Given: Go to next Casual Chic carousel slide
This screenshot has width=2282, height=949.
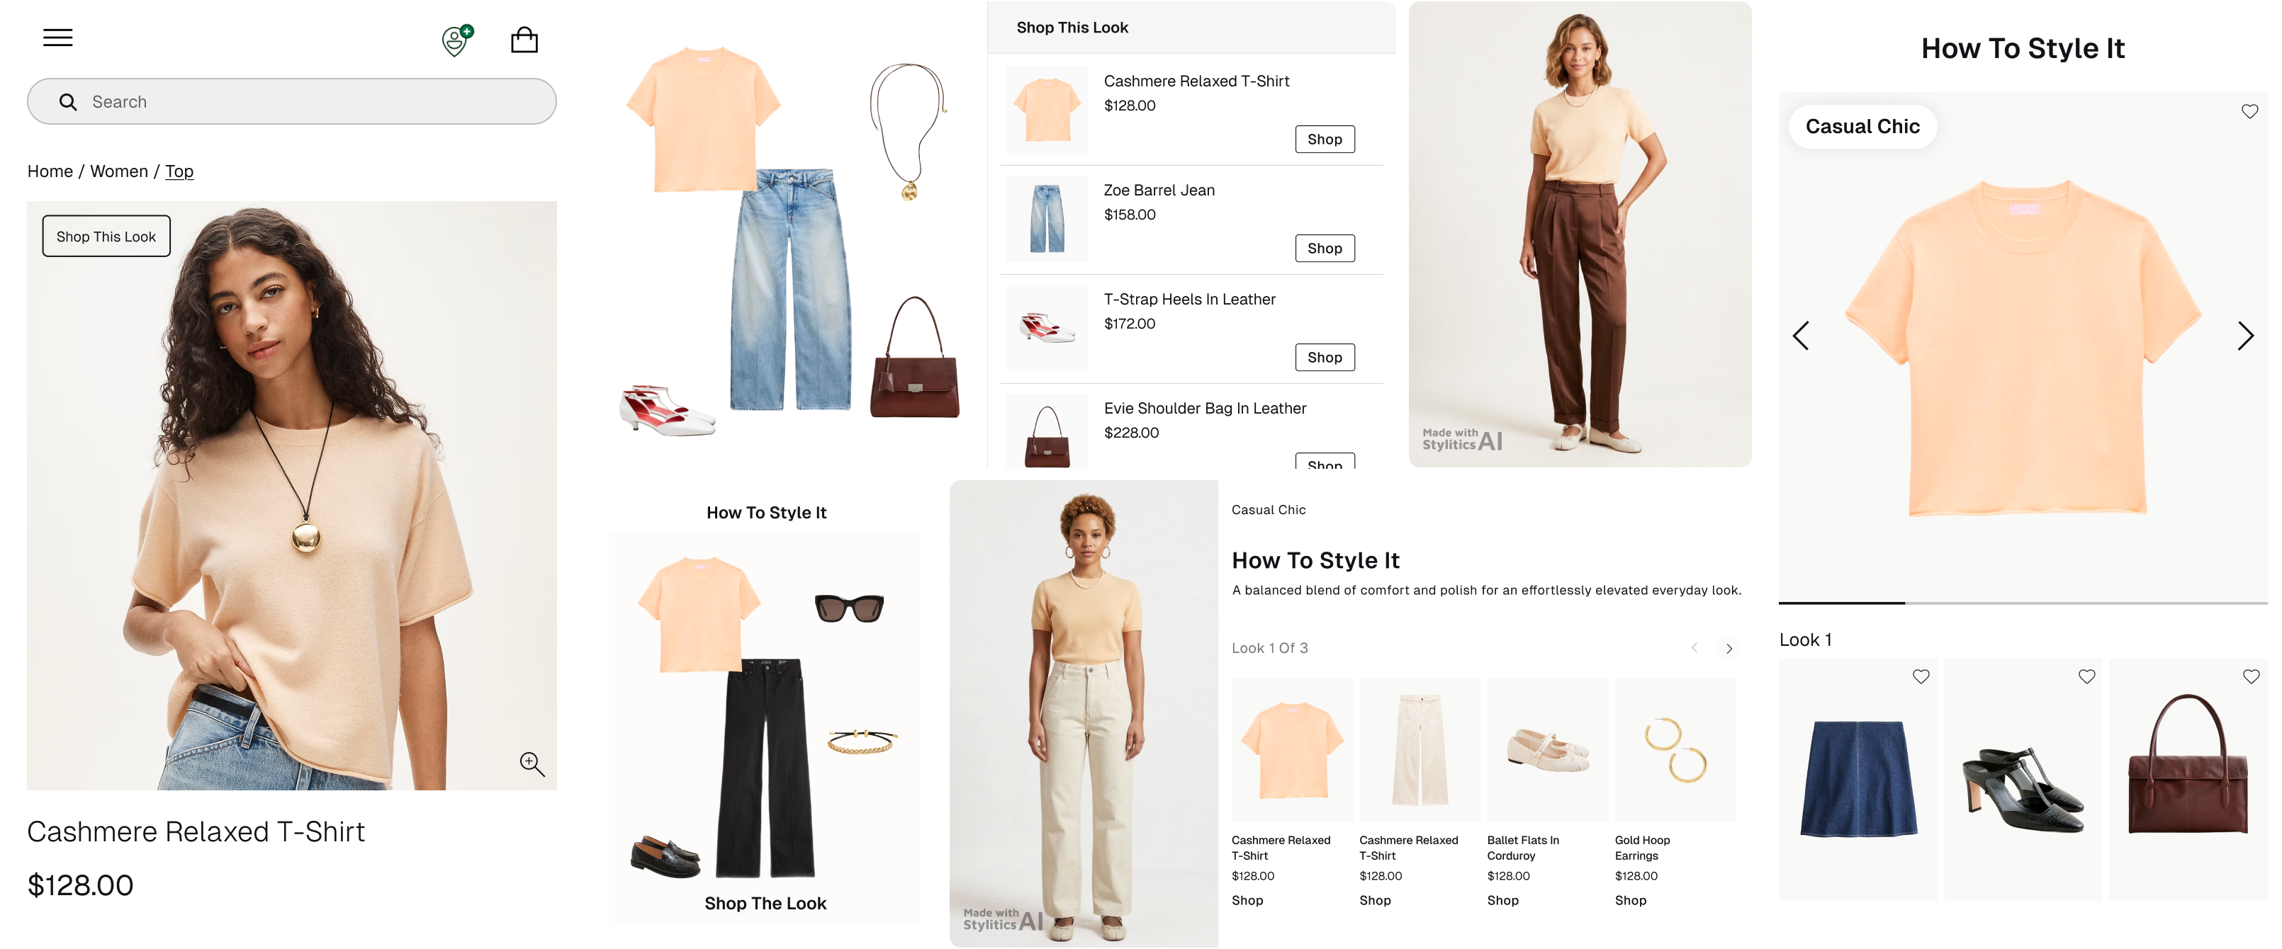Looking at the screenshot, I should (x=2245, y=336).
